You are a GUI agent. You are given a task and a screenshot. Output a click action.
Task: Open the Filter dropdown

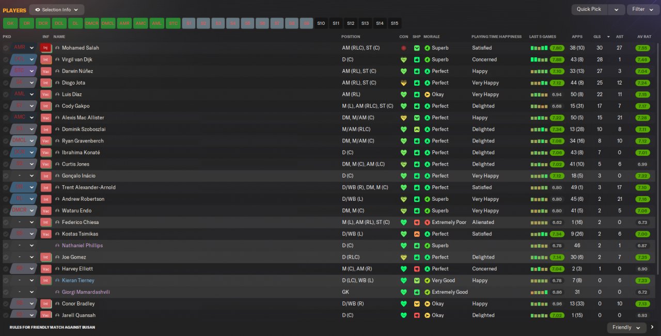(643, 9)
